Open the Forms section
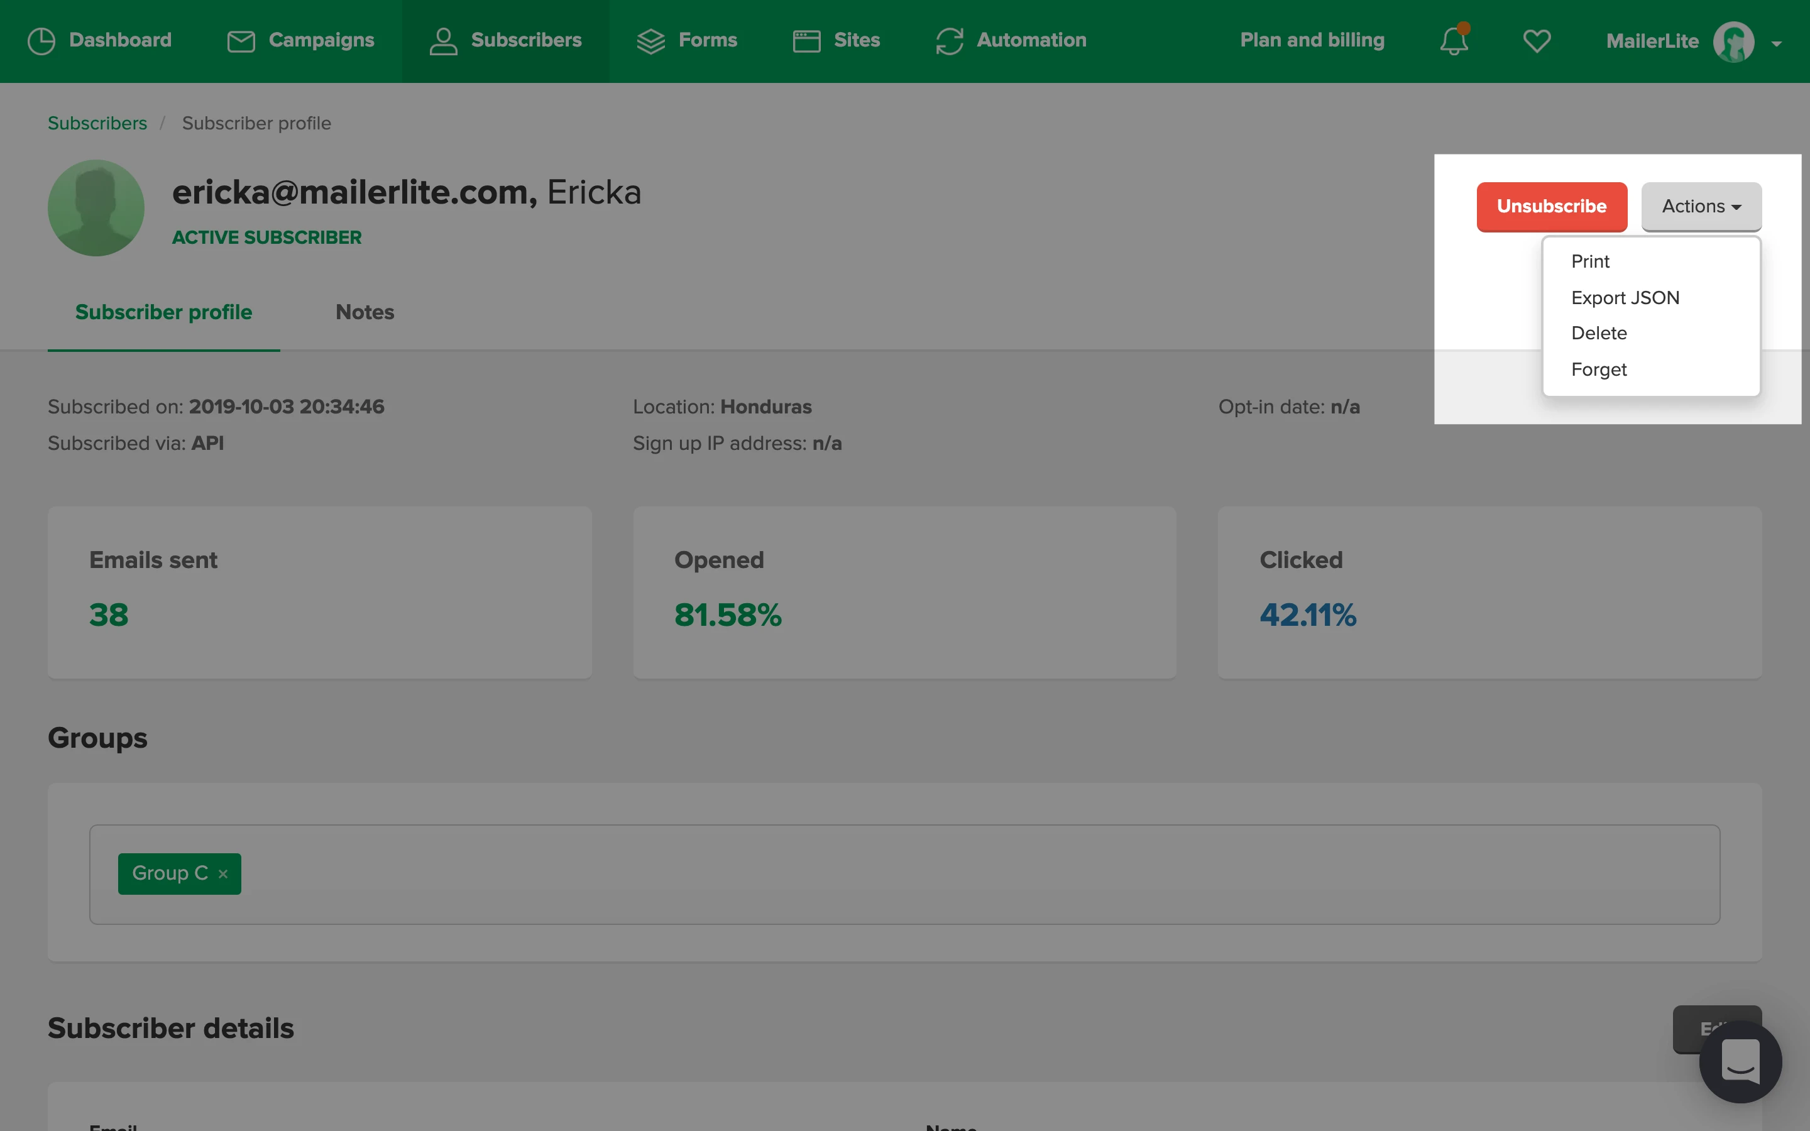 pos(686,40)
